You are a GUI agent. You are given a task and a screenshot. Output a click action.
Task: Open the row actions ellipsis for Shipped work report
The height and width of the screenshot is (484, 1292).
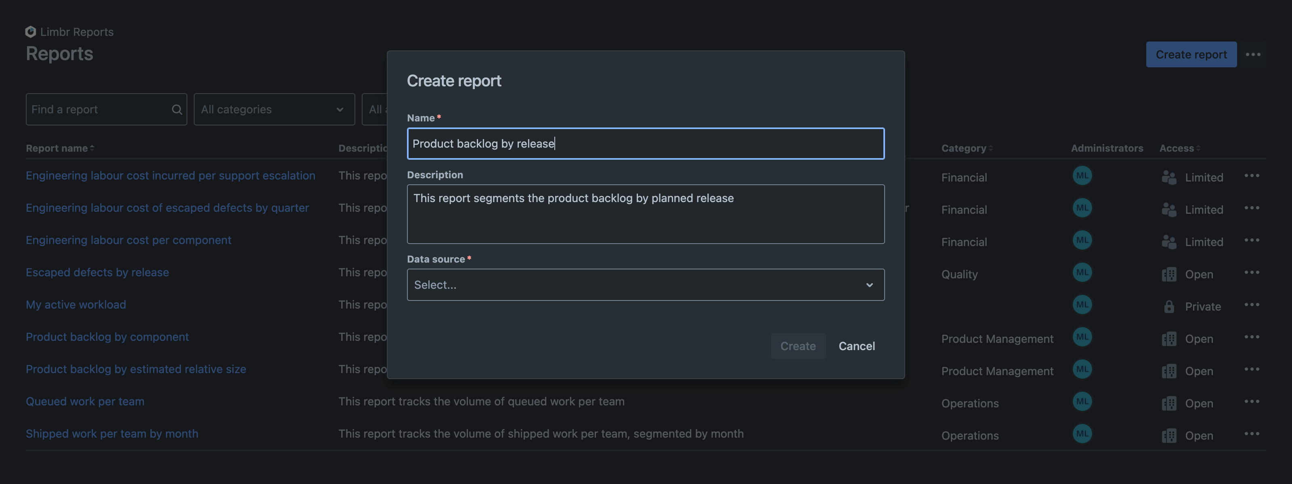pos(1252,434)
